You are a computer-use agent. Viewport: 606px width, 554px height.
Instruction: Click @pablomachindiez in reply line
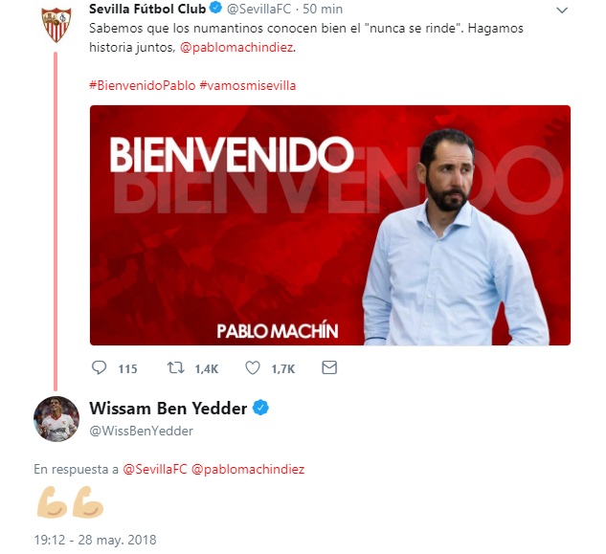[248, 469]
